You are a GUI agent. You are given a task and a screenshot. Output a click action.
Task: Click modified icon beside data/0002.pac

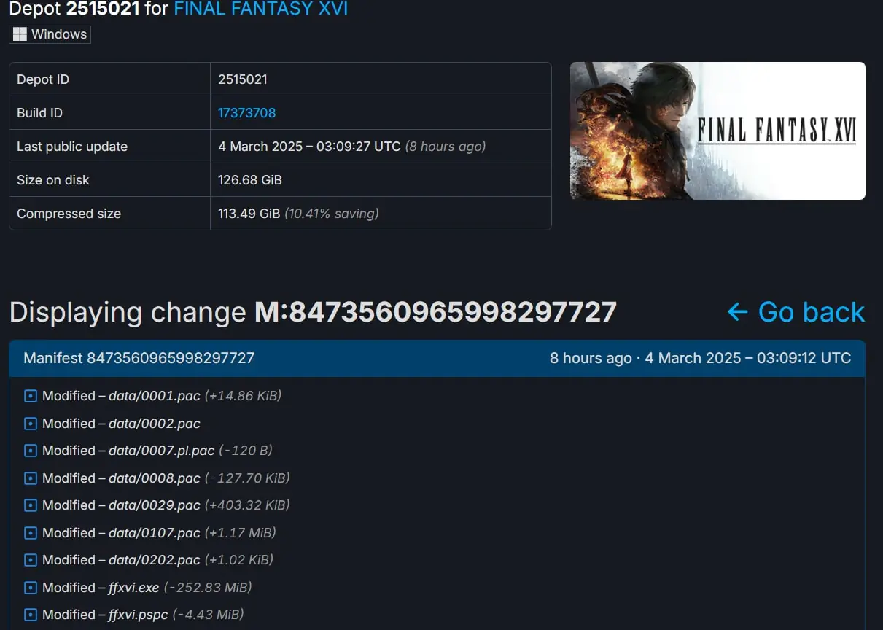pos(30,424)
